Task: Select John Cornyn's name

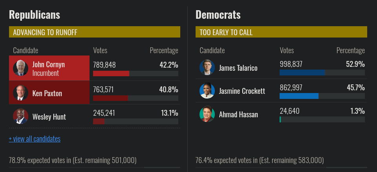Action: point(49,64)
